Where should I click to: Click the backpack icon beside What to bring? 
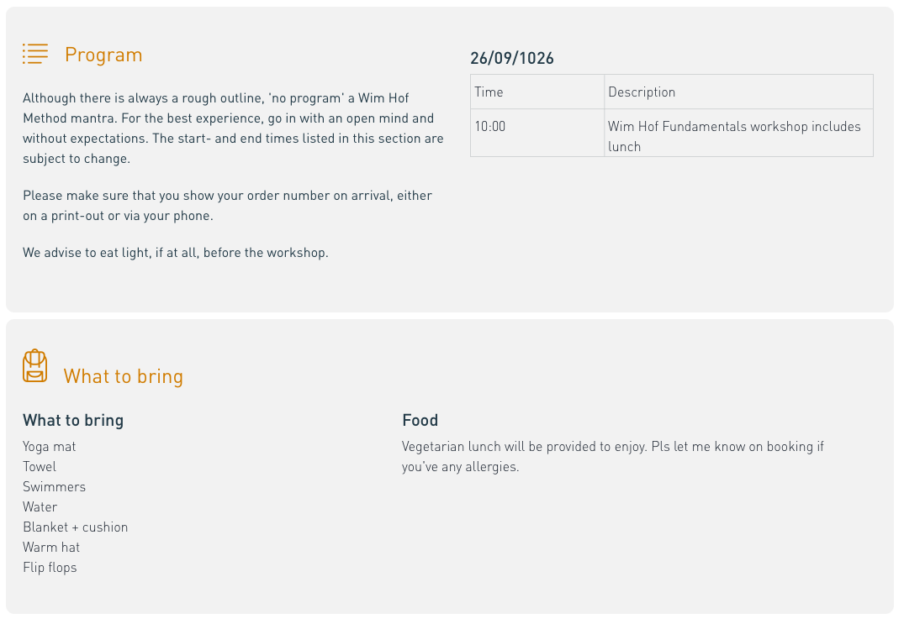35,365
